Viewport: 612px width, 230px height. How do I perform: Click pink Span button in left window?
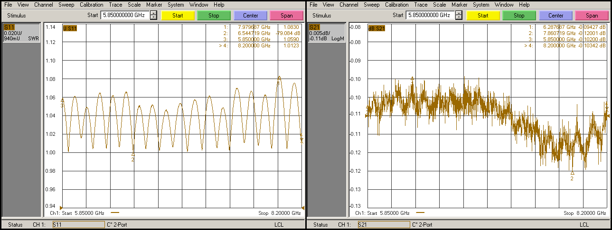[287, 15]
